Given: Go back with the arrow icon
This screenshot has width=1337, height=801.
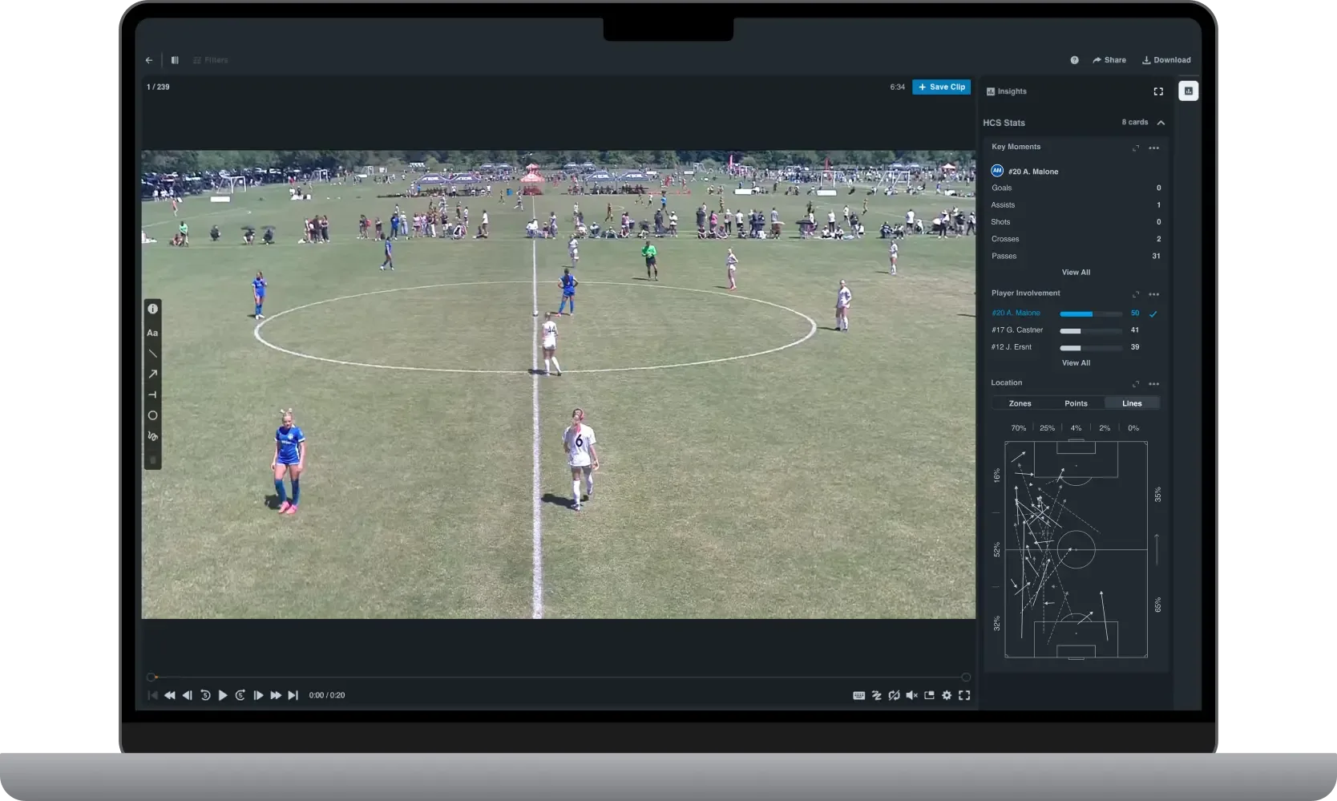Looking at the screenshot, I should pyautogui.click(x=149, y=60).
